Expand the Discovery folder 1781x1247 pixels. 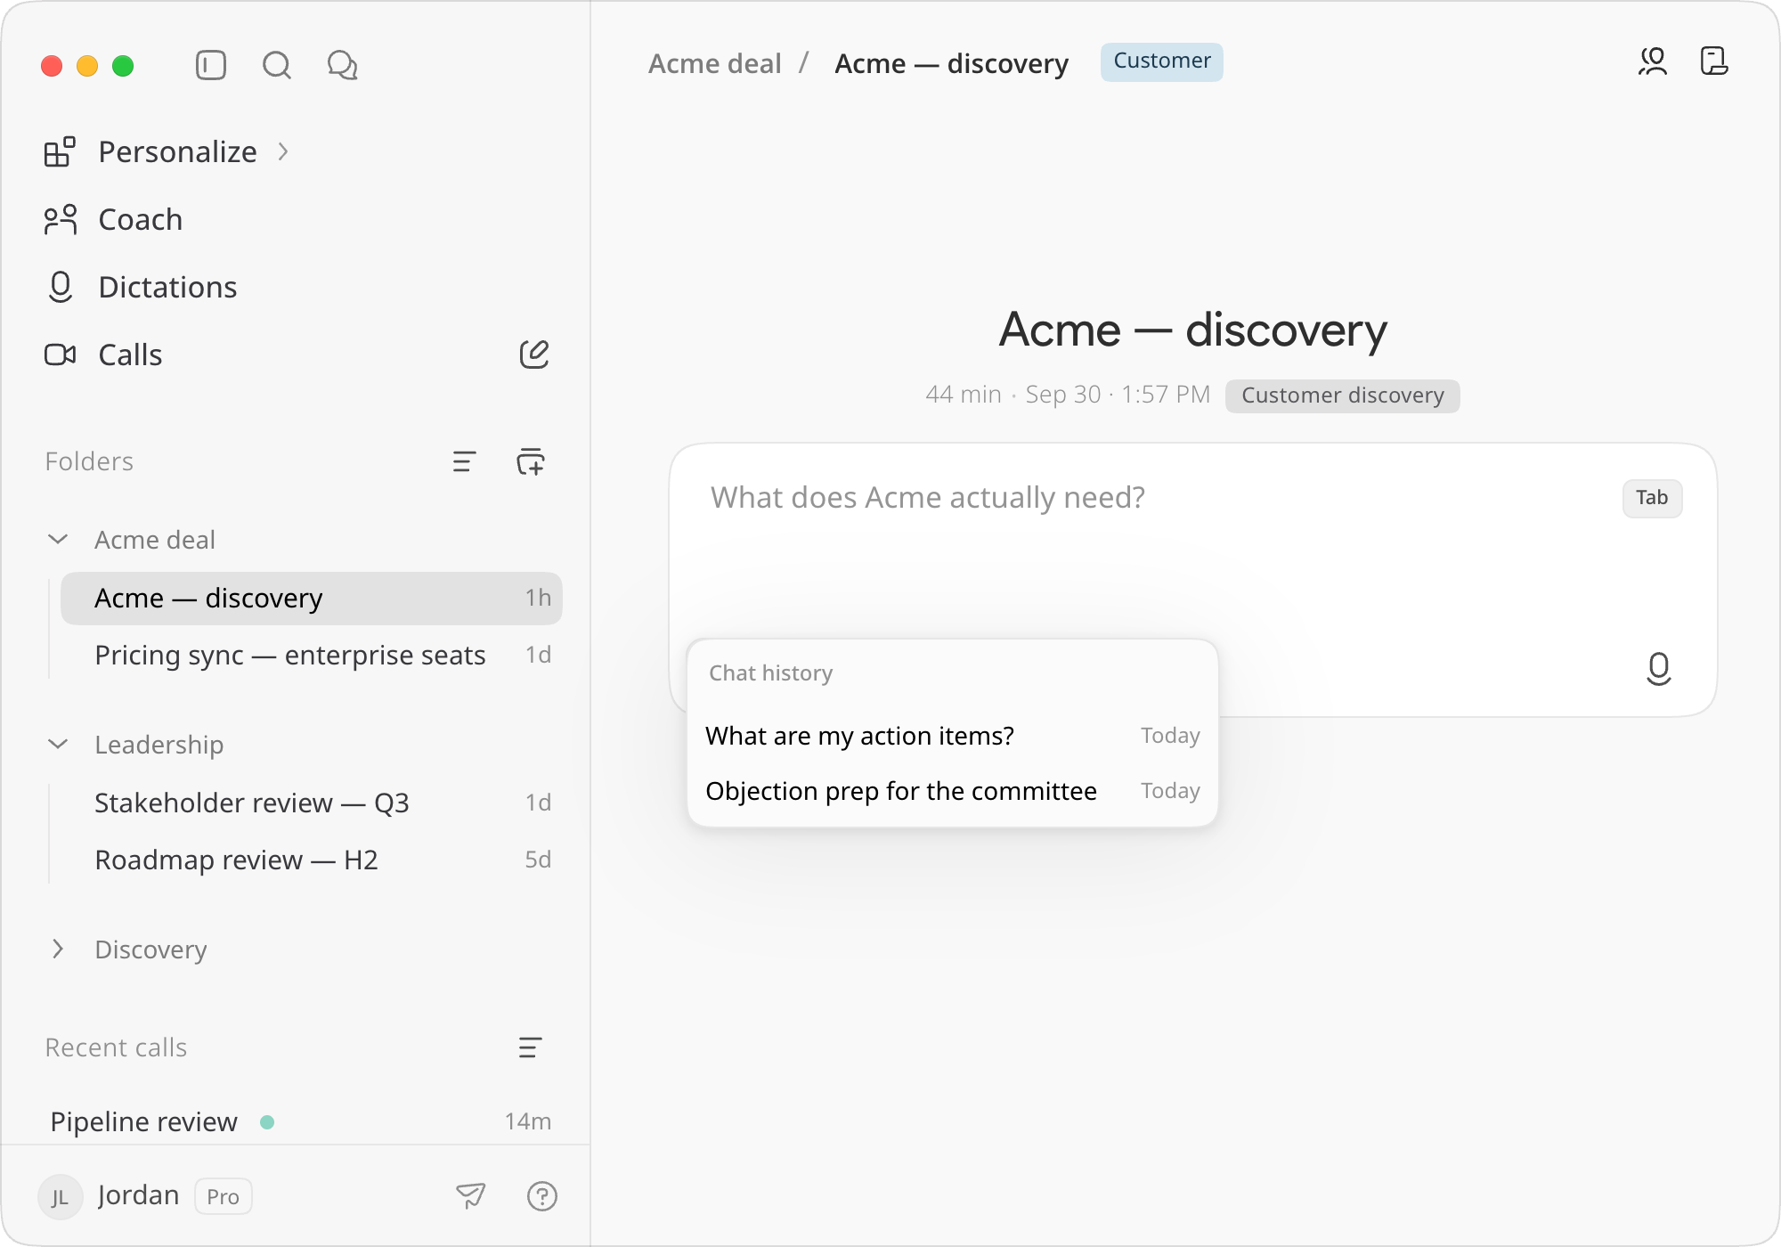coord(58,949)
